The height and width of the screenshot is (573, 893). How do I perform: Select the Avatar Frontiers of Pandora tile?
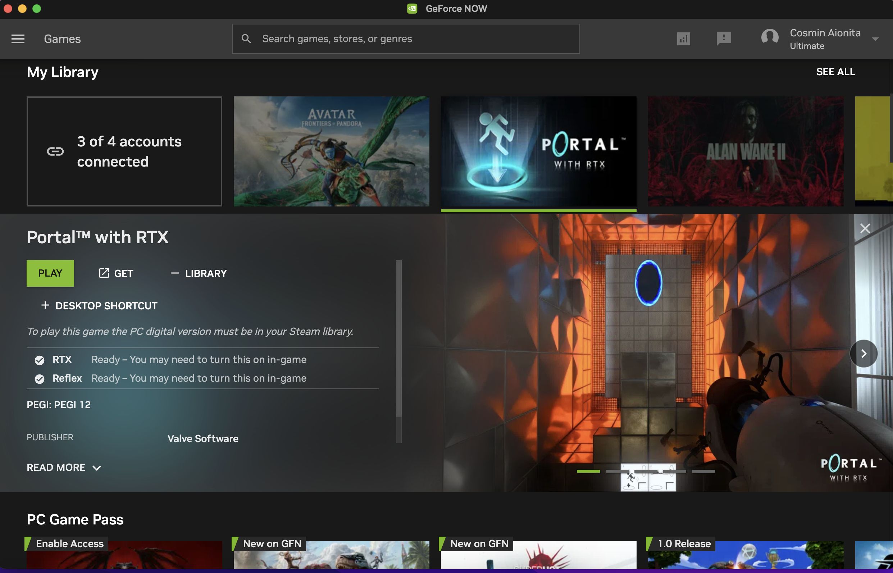331,151
